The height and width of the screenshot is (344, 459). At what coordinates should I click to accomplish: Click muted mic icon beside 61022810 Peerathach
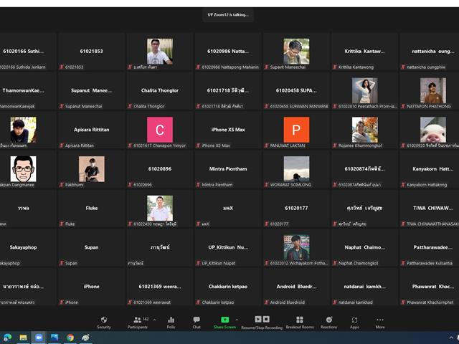[x=335, y=106]
